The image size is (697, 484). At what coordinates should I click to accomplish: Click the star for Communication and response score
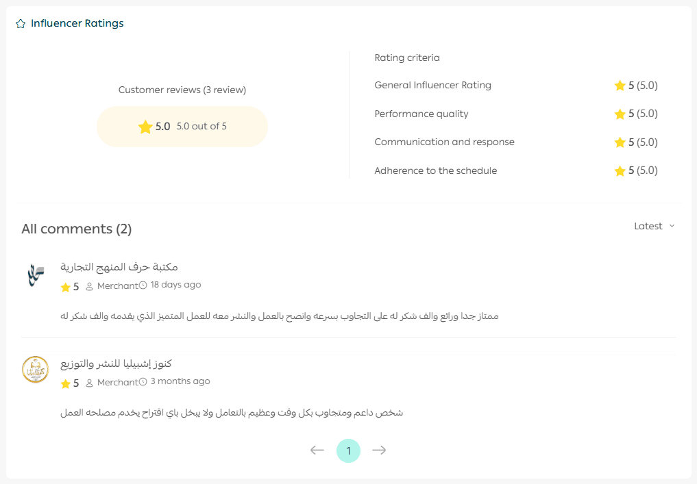tap(620, 142)
